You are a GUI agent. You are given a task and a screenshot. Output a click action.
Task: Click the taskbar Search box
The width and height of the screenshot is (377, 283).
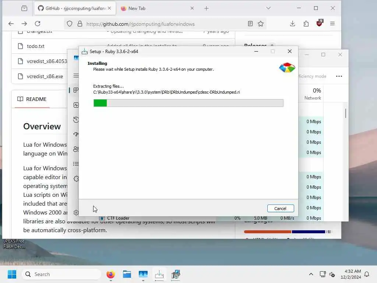(61, 274)
